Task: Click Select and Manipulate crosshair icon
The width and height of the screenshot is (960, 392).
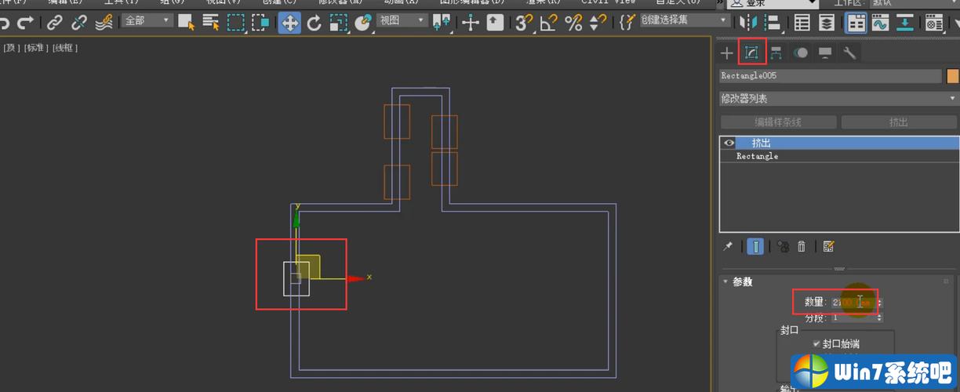Action: coord(471,22)
